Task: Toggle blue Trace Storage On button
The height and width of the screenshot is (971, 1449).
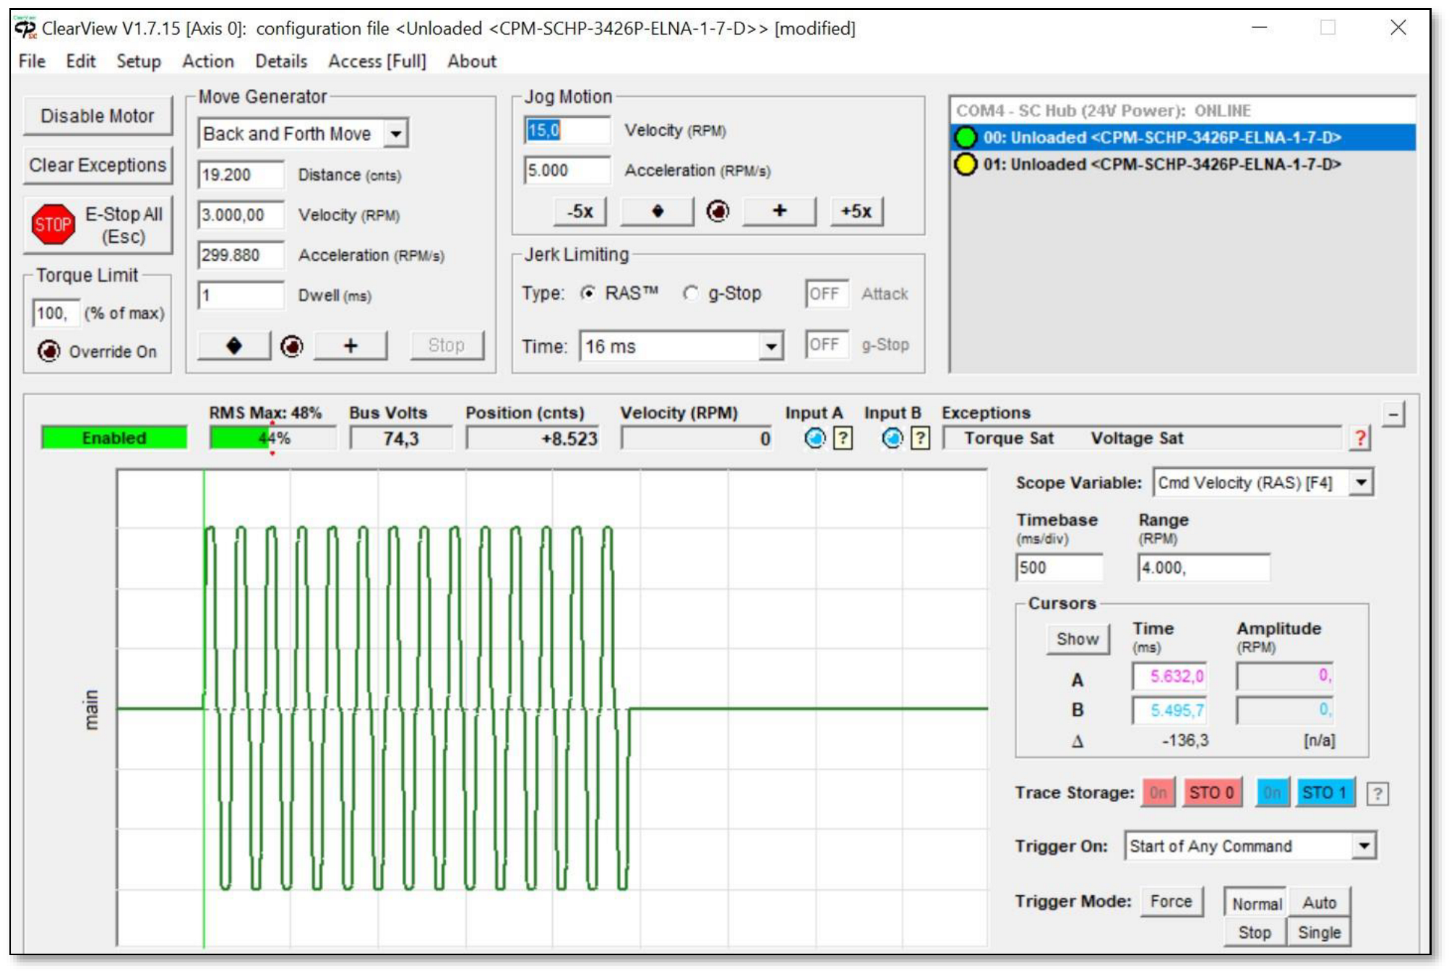Action: (1273, 793)
